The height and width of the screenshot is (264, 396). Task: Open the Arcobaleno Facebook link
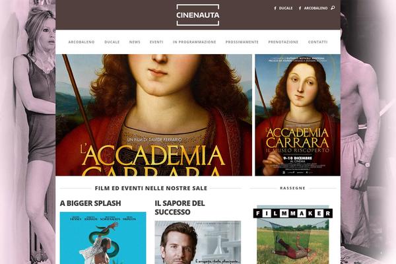[313, 8]
